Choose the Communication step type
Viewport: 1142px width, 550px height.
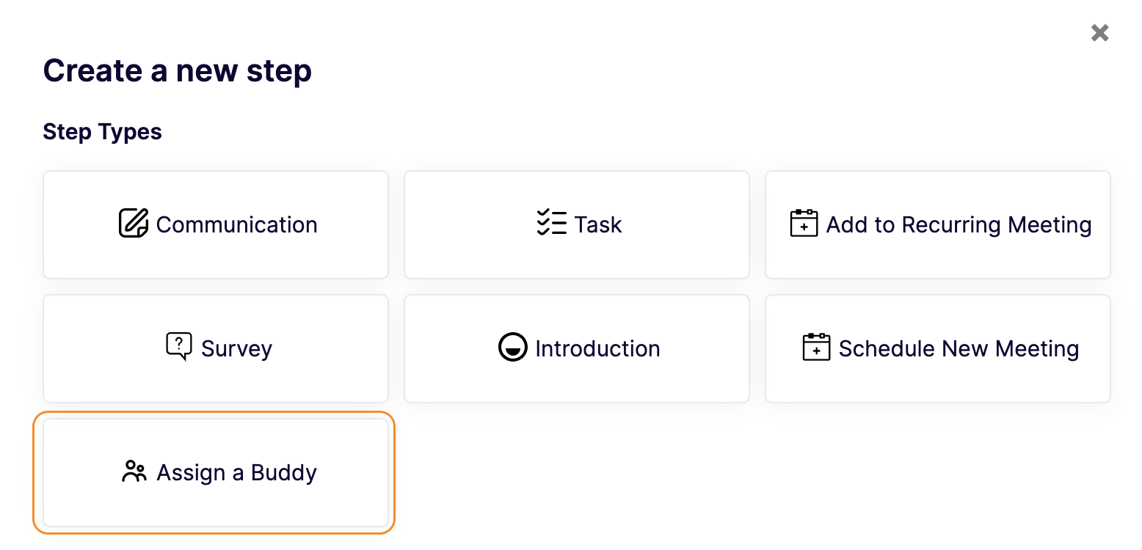pos(216,224)
